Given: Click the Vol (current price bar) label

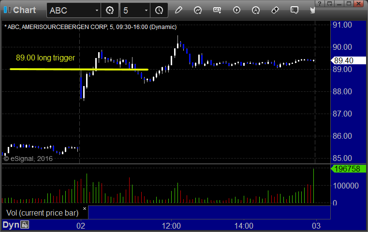Looking at the screenshot, I should 42,213.
